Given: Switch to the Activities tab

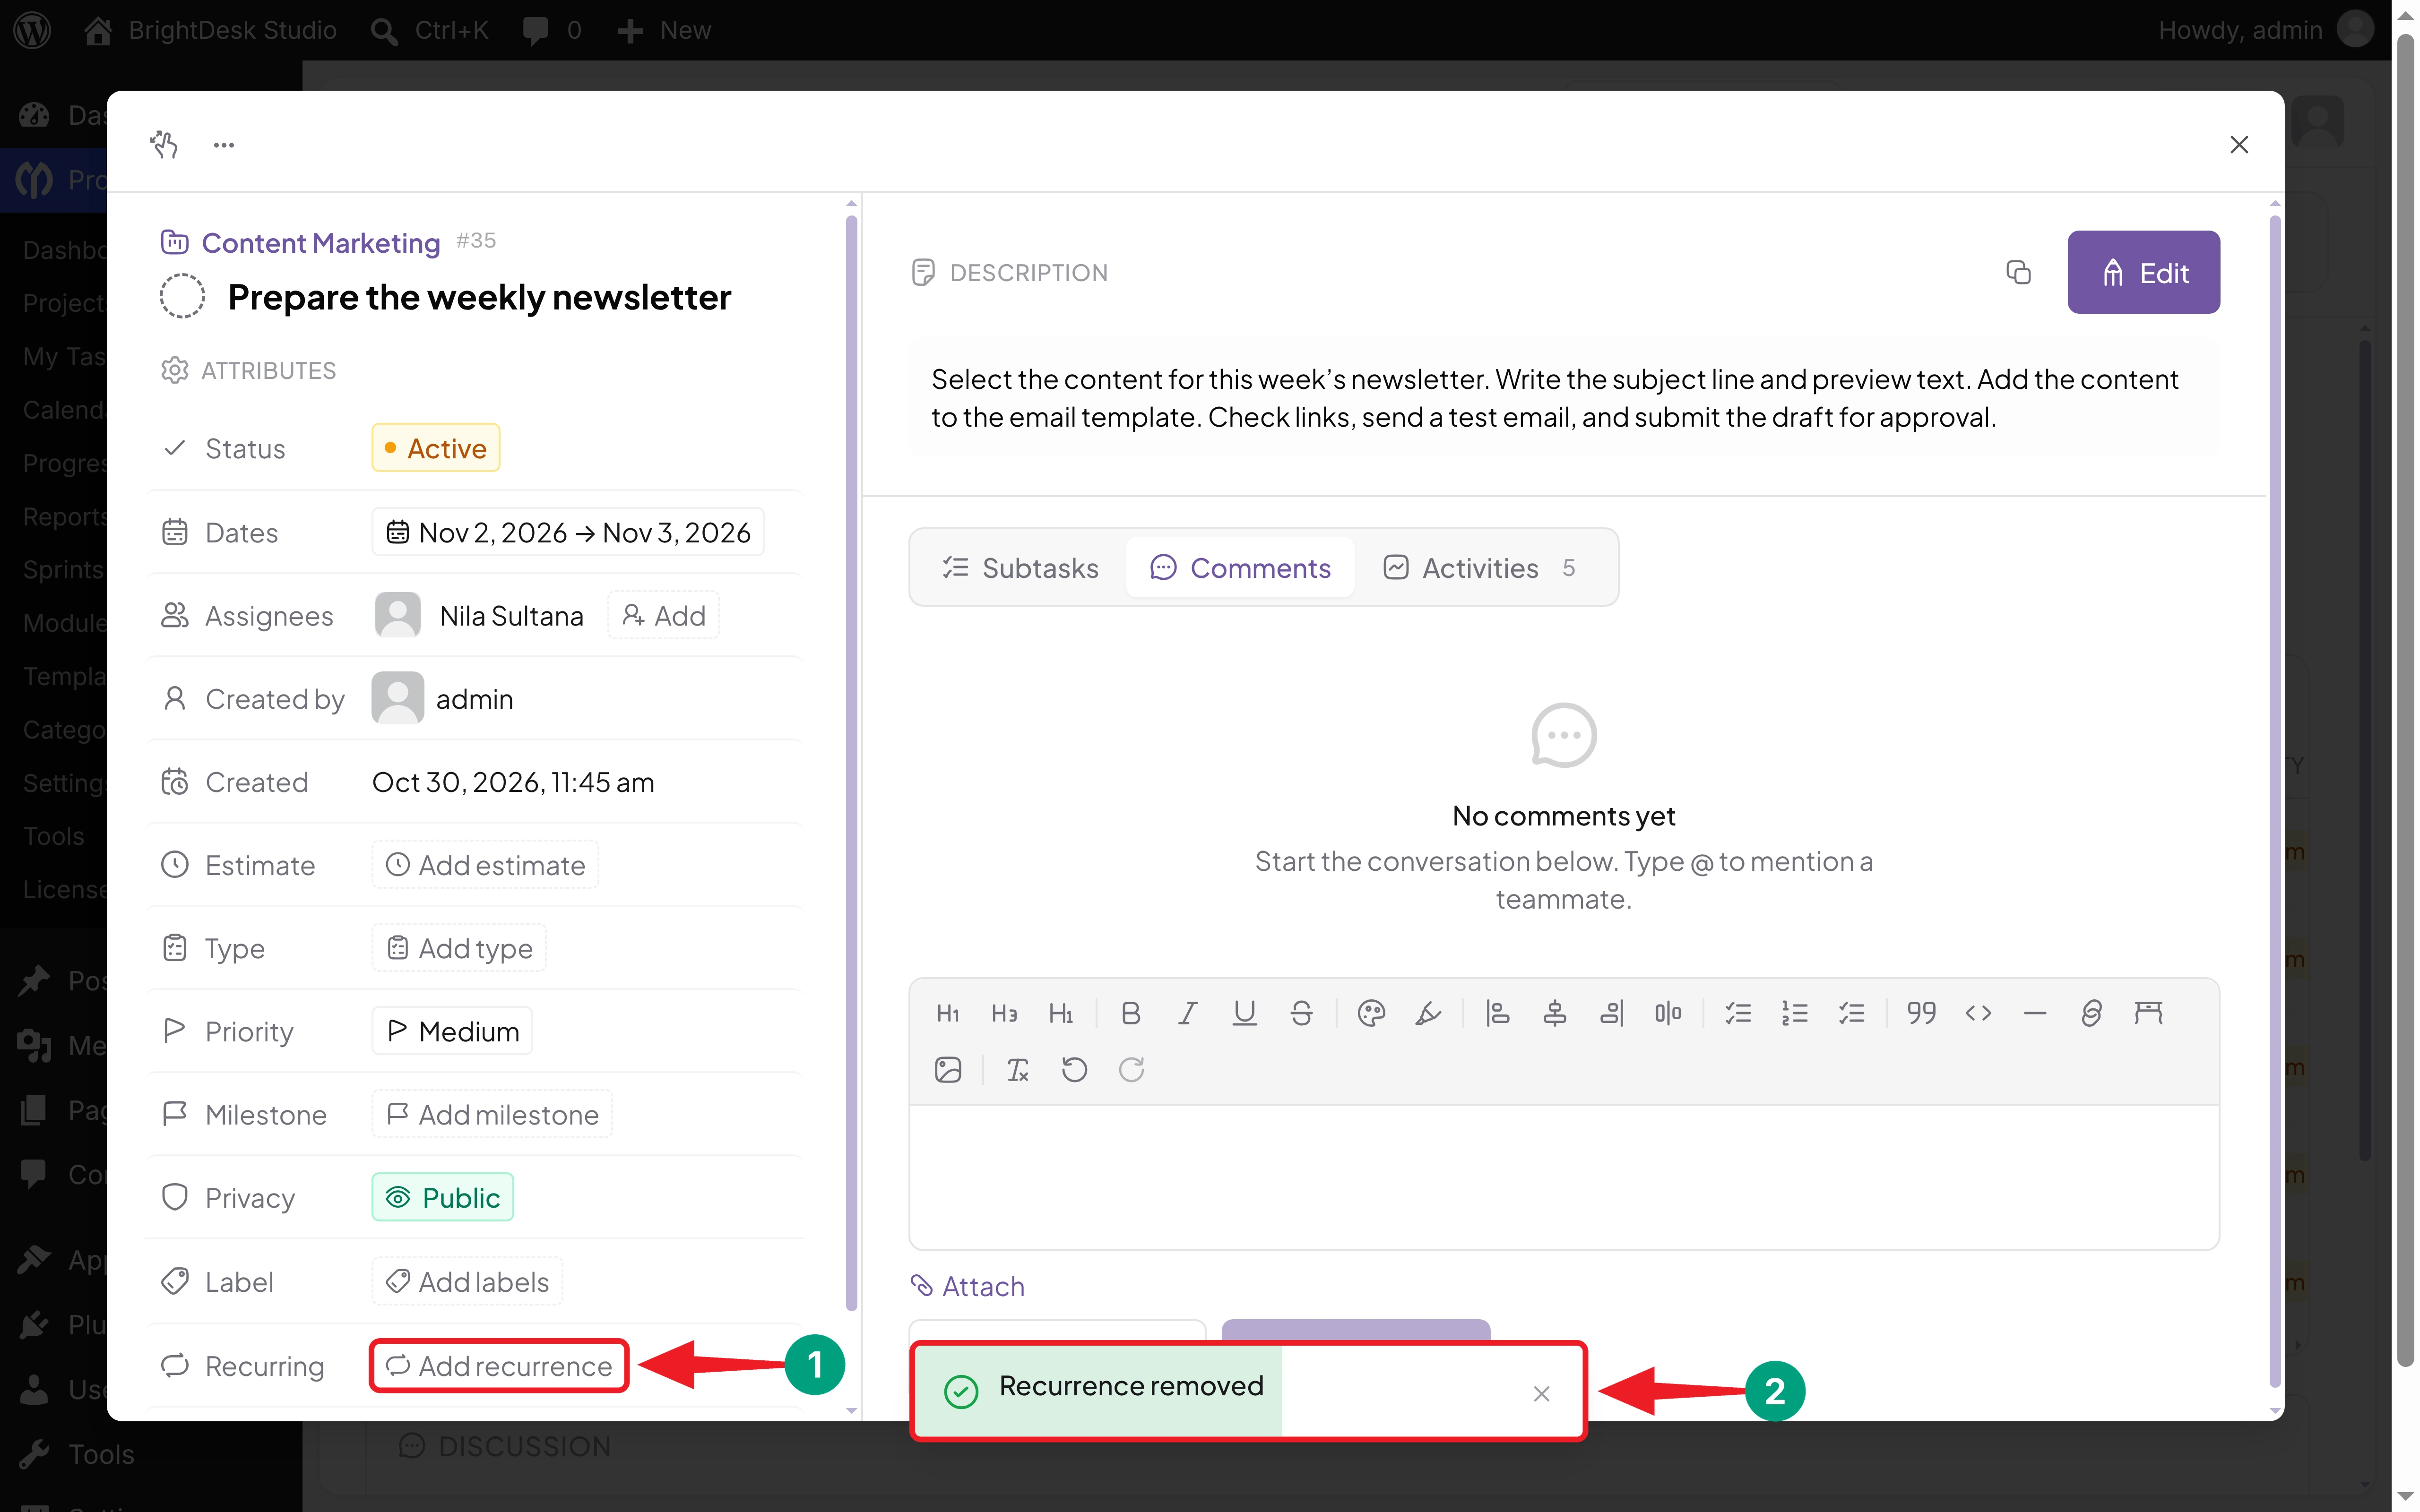Looking at the screenshot, I should pyautogui.click(x=1479, y=568).
